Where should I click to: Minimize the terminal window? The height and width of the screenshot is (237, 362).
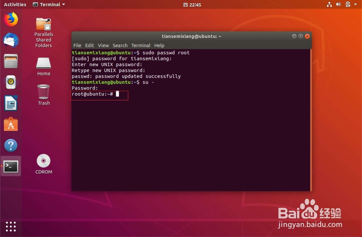pos(294,36)
